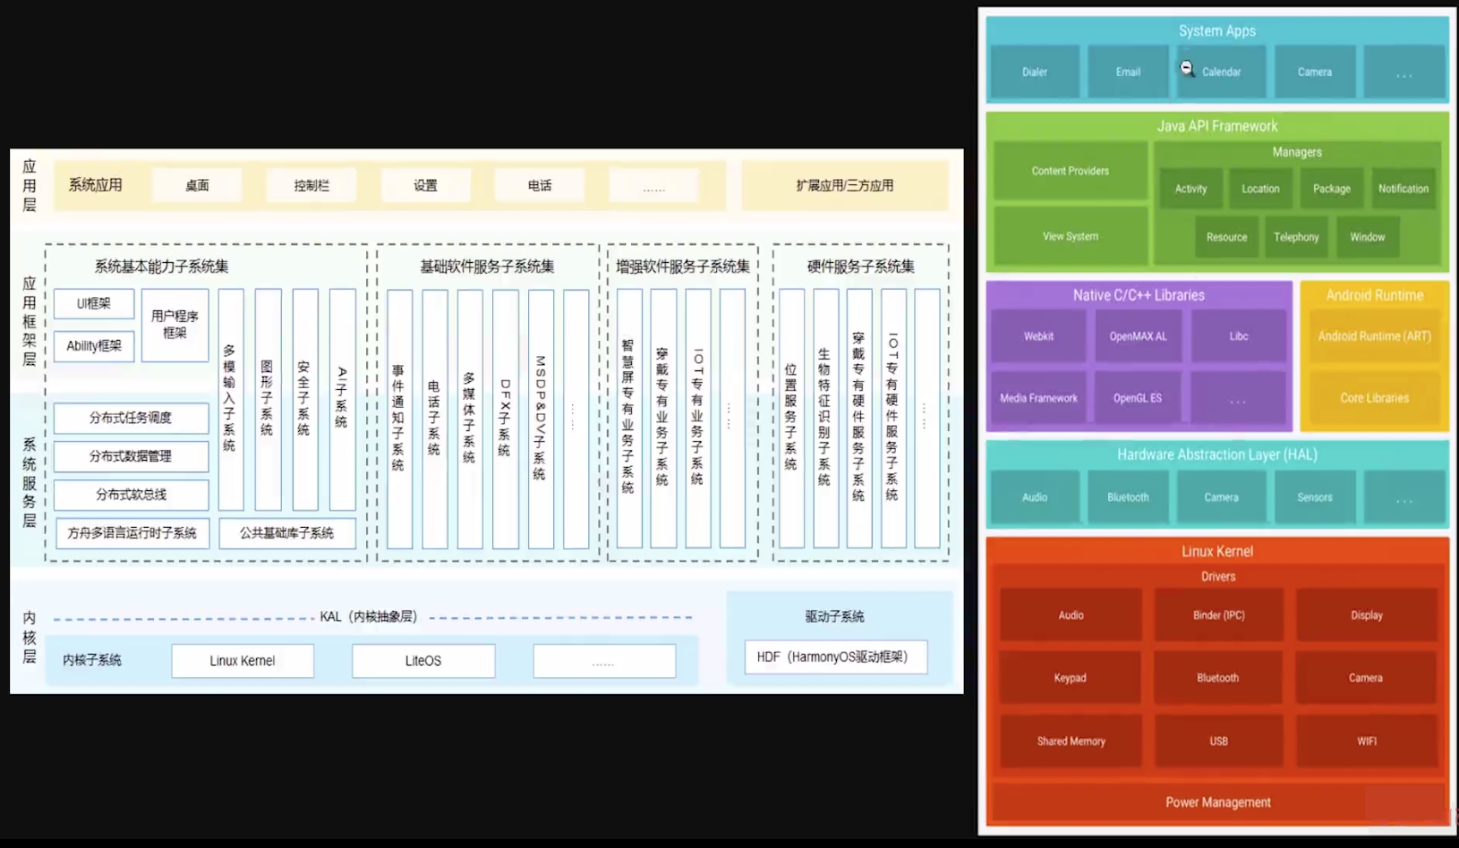This screenshot has width=1459, height=848.
Task: Select the Dialer app block in System Apps
Action: tap(1035, 72)
